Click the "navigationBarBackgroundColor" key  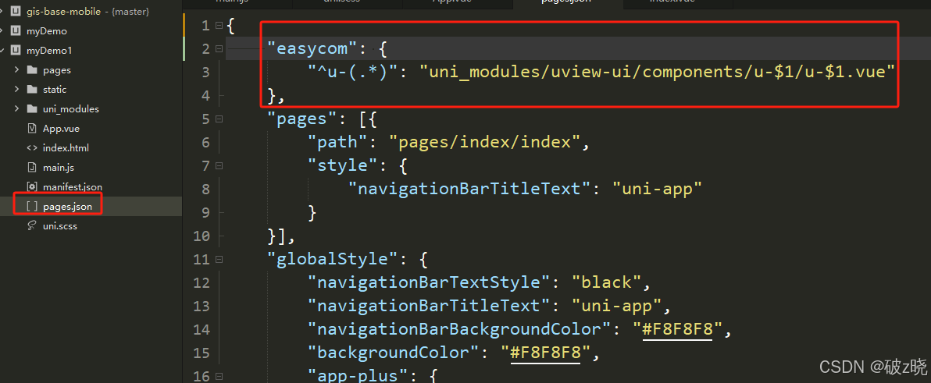(x=460, y=330)
